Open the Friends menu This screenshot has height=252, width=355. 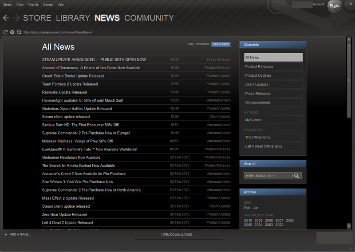[x=33, y=4]
